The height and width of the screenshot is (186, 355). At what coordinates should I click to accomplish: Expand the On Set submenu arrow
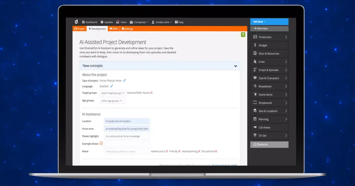286,136
